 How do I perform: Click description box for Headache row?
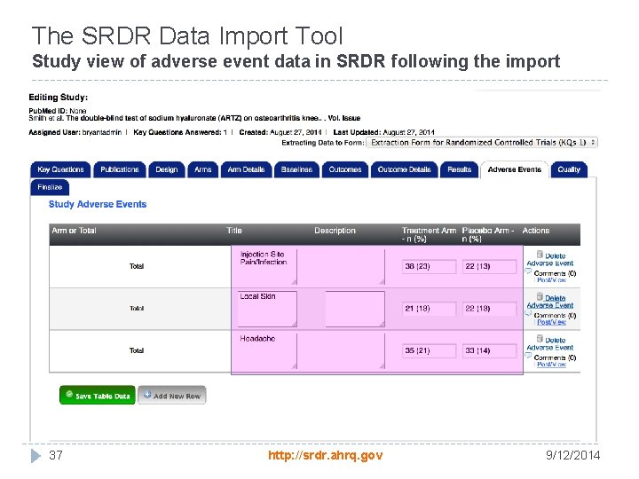click(x=355, y=351)
